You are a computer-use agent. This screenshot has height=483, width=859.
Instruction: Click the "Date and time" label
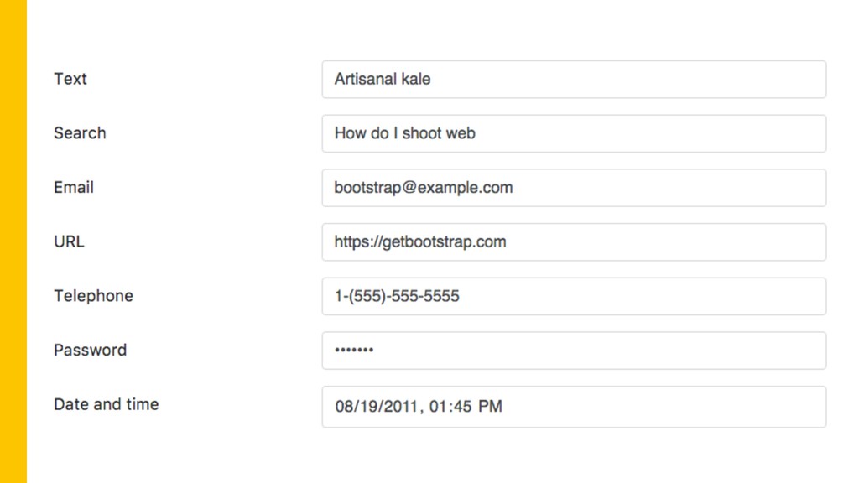[107, 404]
